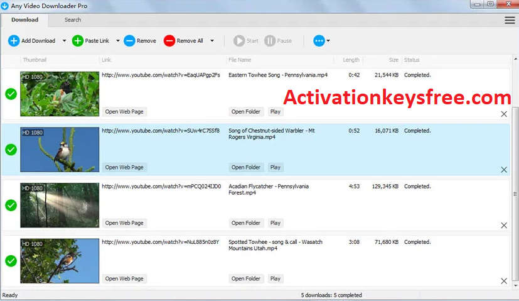Viewport: 519px width, 301px height.
Task: Sort by the File Name column header
Action: tap(240, 60)
